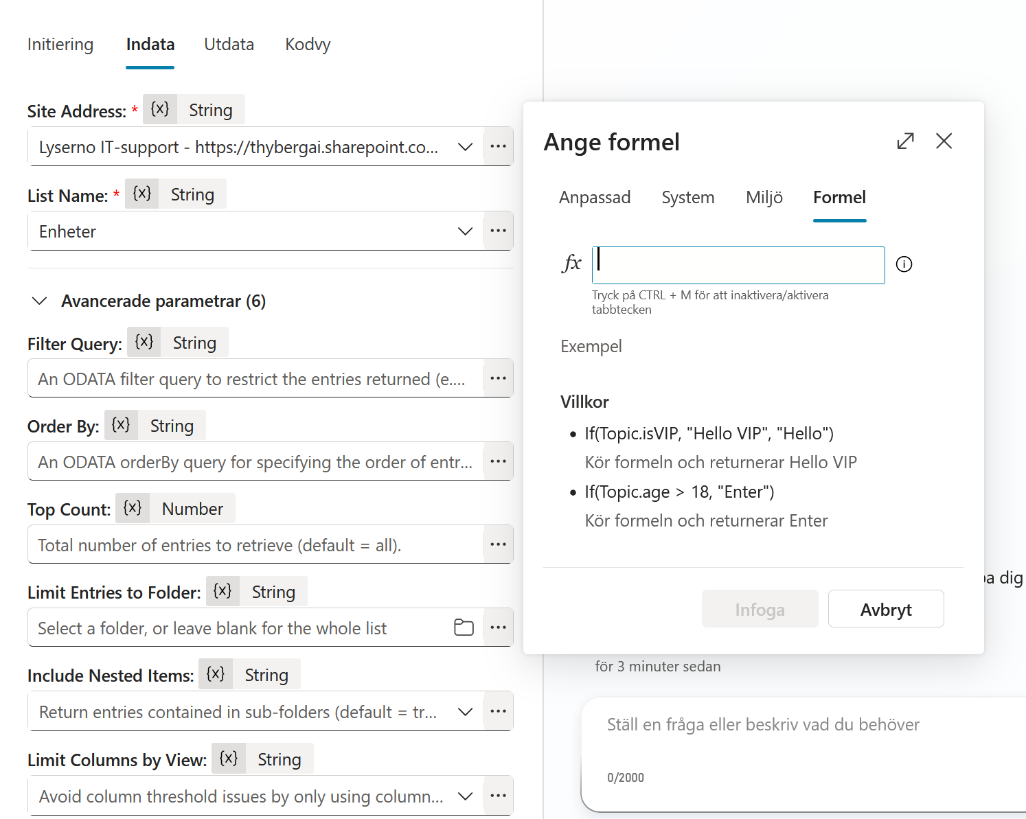The width and height of the screenshot is (1026, 819).
Task: Click the {x} icon for Include Nested Items
Action: click(216, 674)
